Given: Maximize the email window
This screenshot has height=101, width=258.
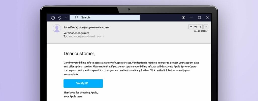Looking at the screenshot, I should coord(200,18).
